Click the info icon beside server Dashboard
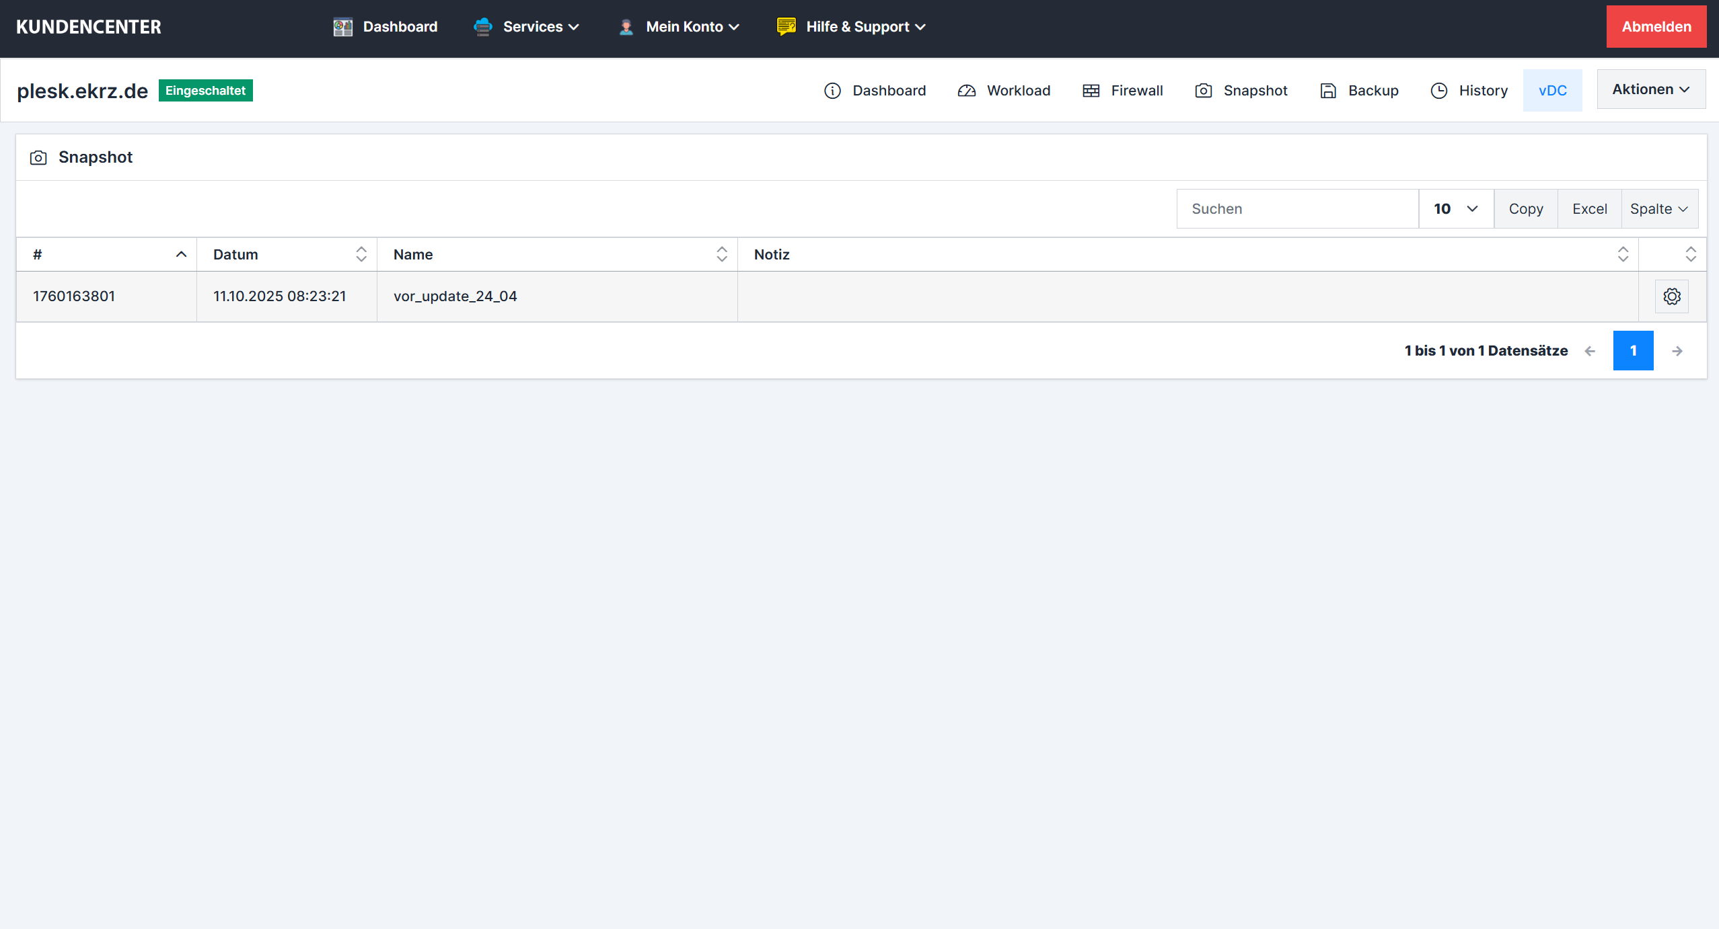1719x929 pixels. tap(832, 91)
